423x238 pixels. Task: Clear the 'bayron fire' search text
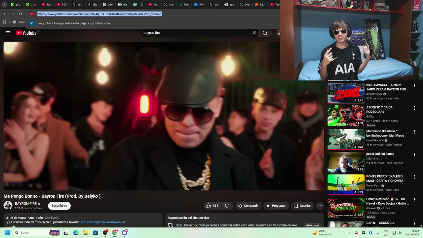[x=254, y=33]
